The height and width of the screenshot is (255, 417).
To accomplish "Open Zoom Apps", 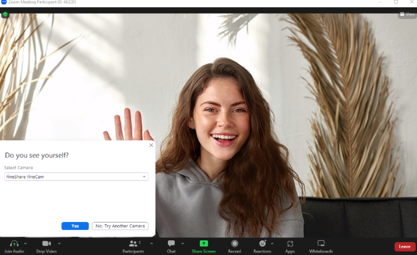I will point(290,246).
